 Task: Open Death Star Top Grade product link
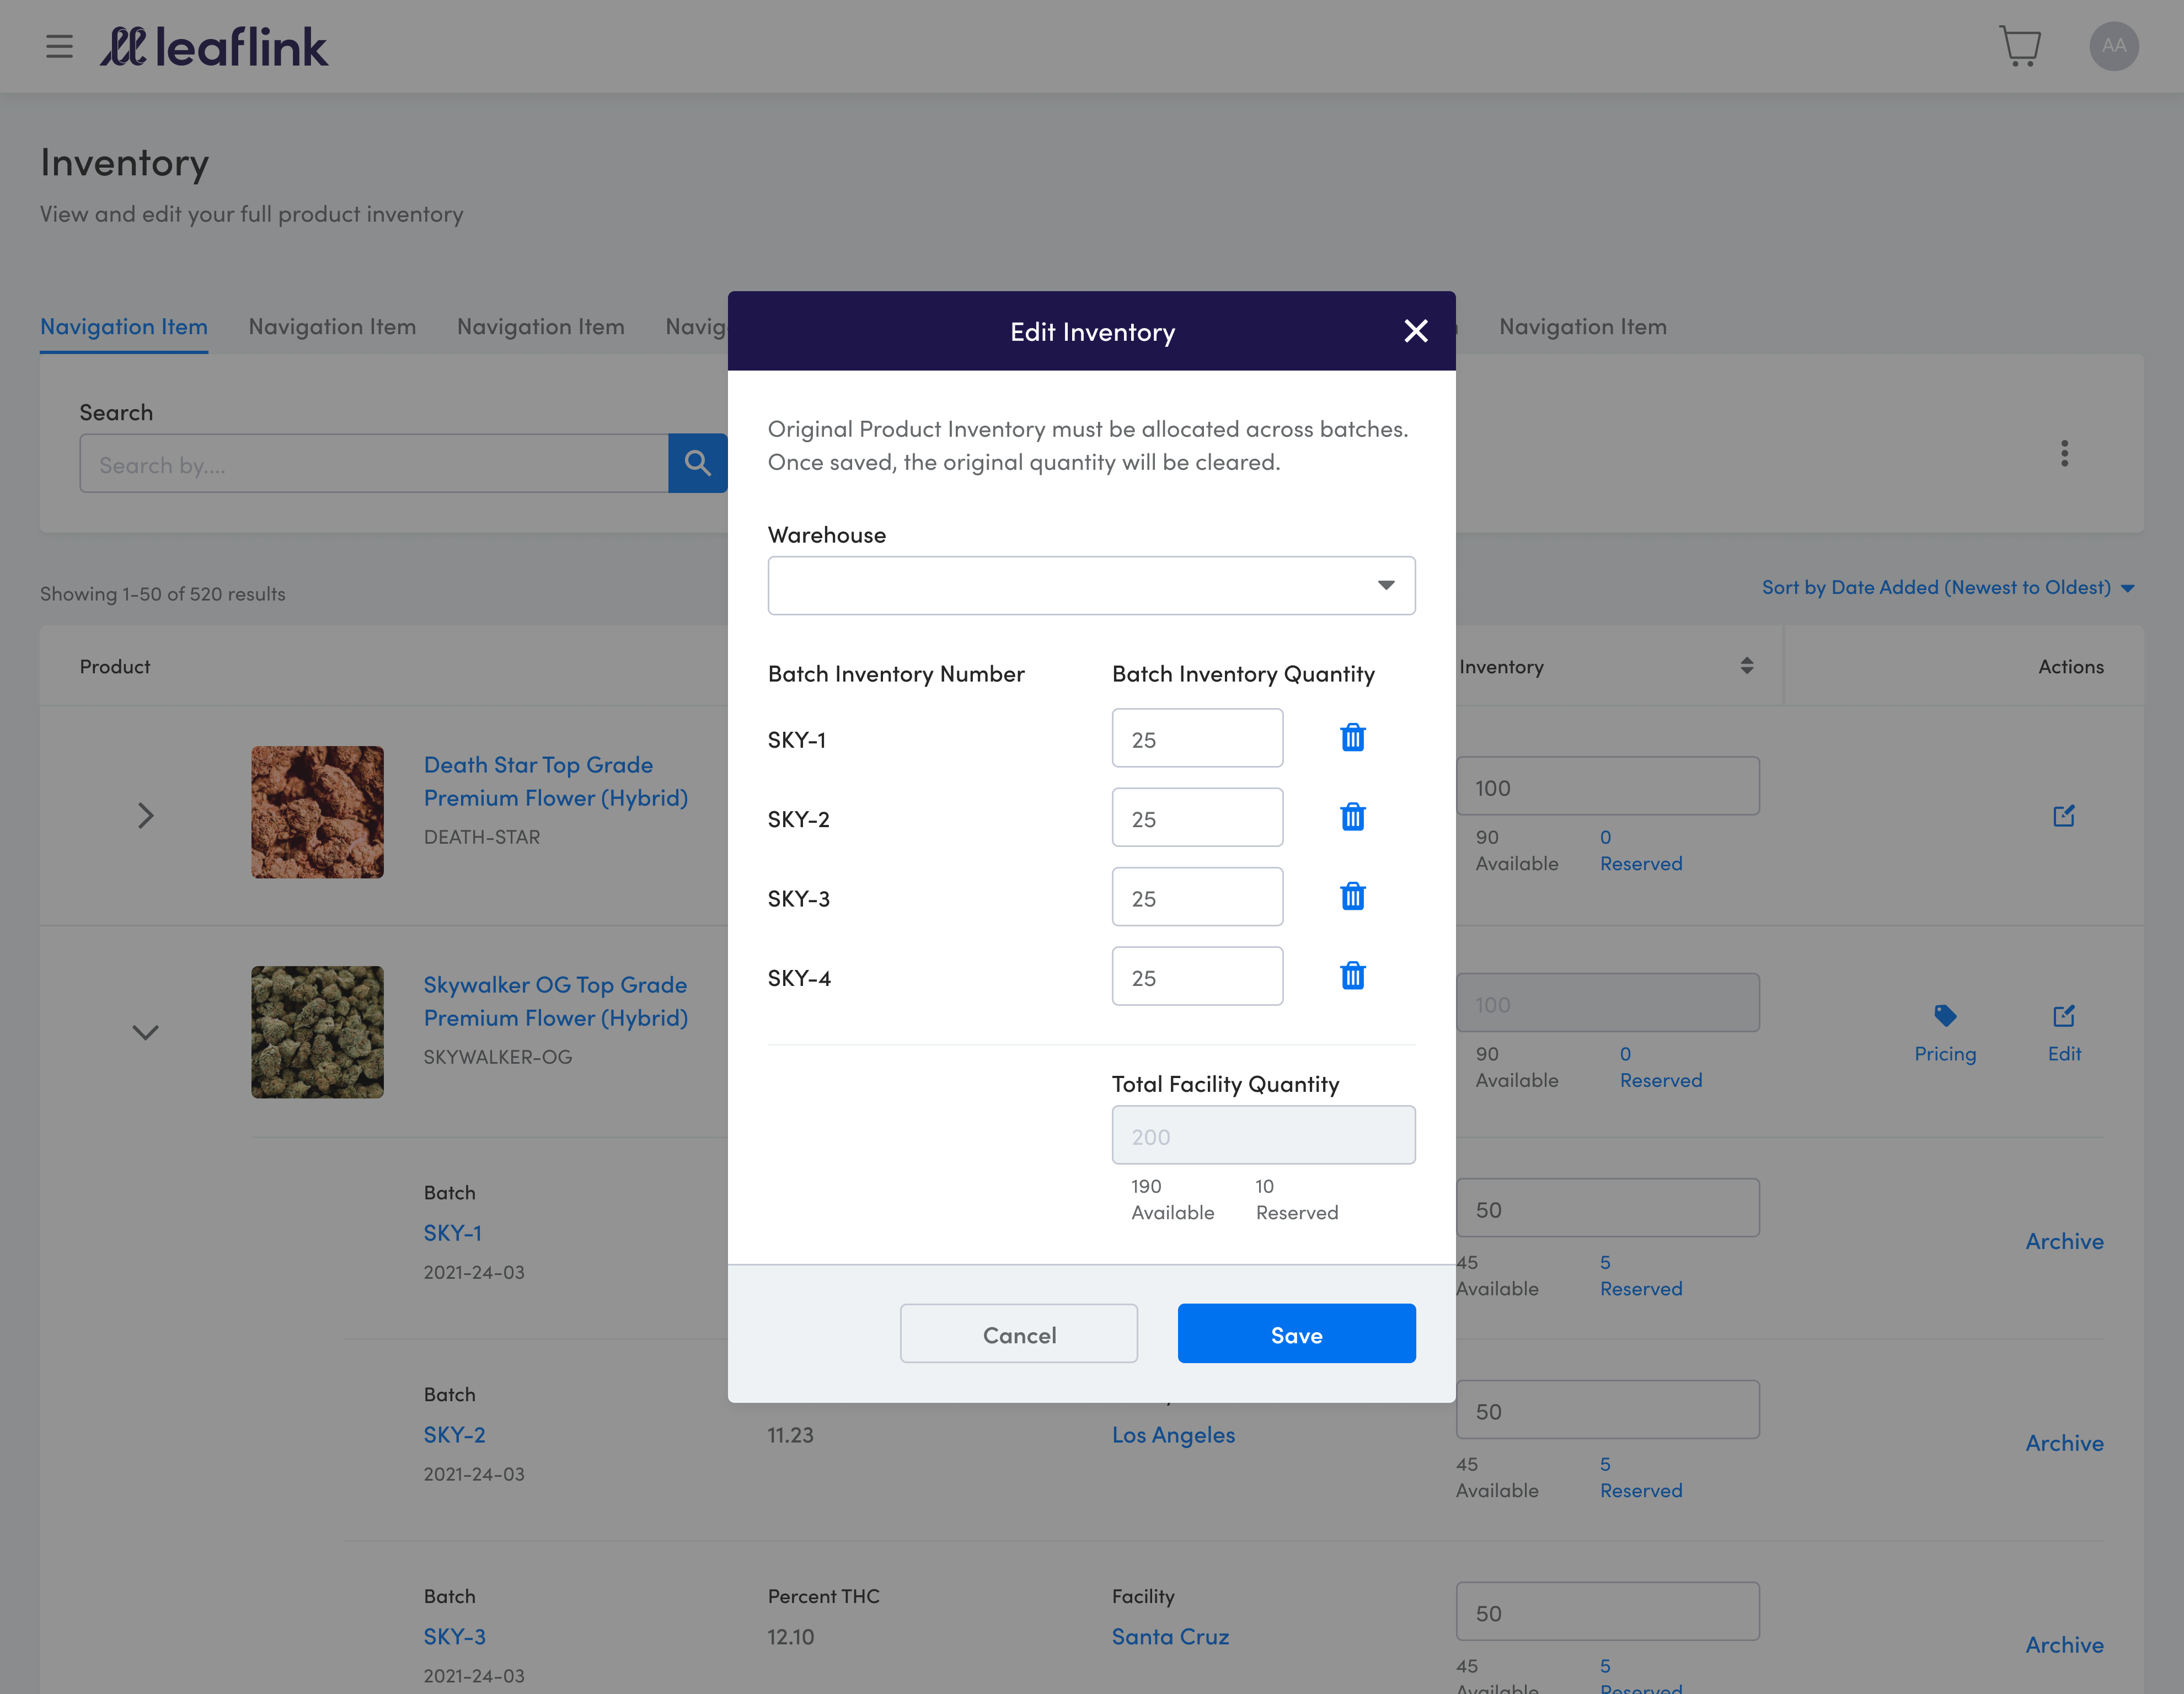pos(556,781)
